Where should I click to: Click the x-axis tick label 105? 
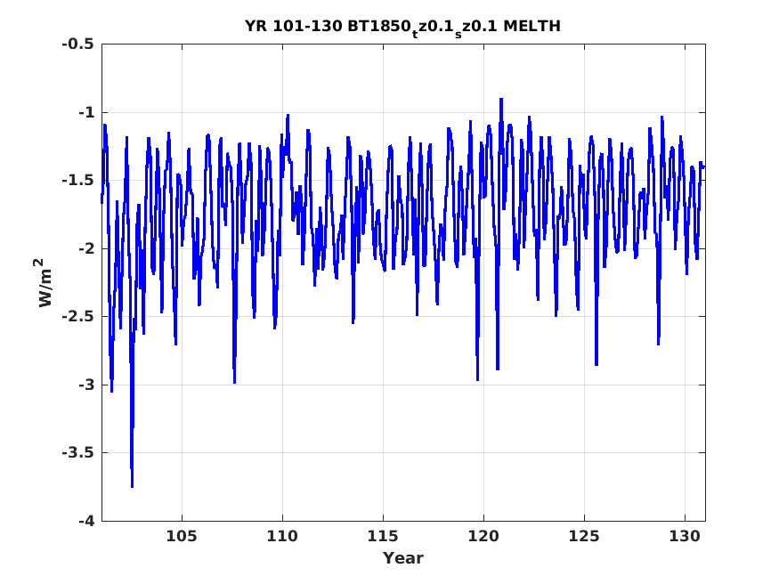tap(182, 536)
